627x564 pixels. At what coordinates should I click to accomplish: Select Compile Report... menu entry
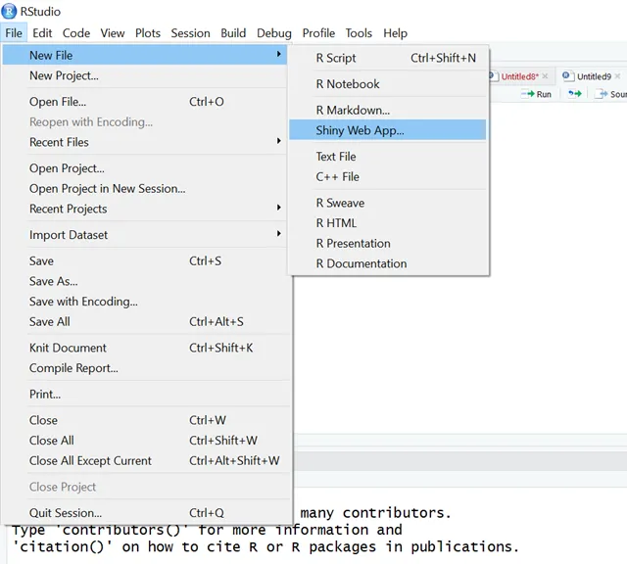[x=145, y=368]
